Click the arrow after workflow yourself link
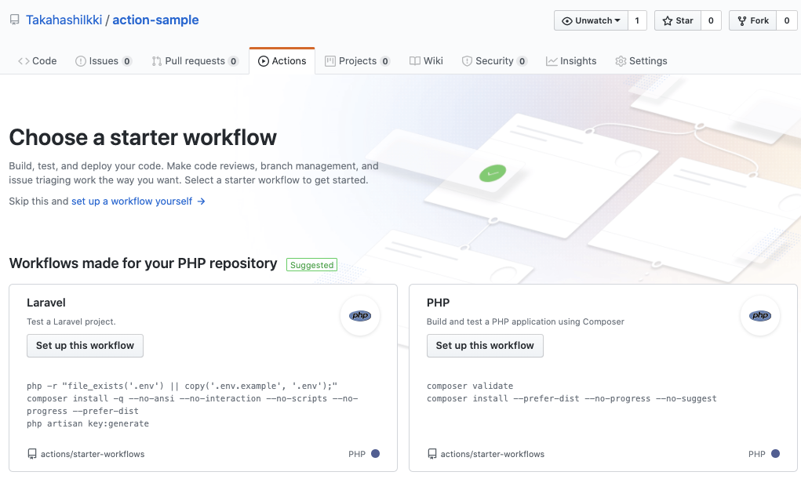The image size is (801, 490). pyautogui.click(x=202, y=201)
